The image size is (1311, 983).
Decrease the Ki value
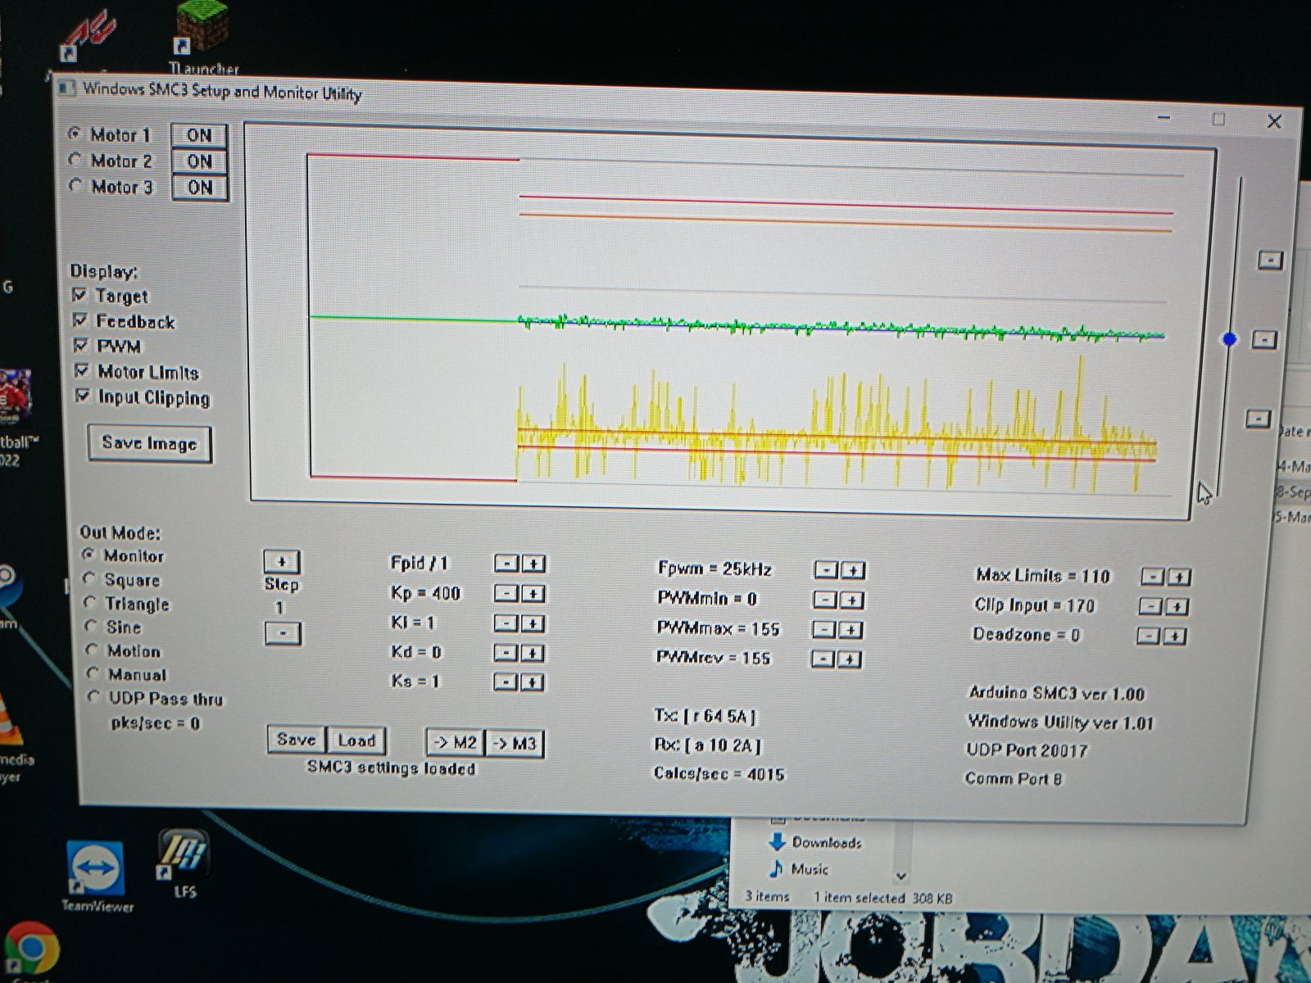pos(506,623)
